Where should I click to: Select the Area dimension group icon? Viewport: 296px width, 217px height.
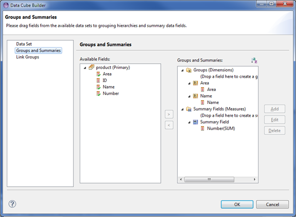[x=195, y=83]
